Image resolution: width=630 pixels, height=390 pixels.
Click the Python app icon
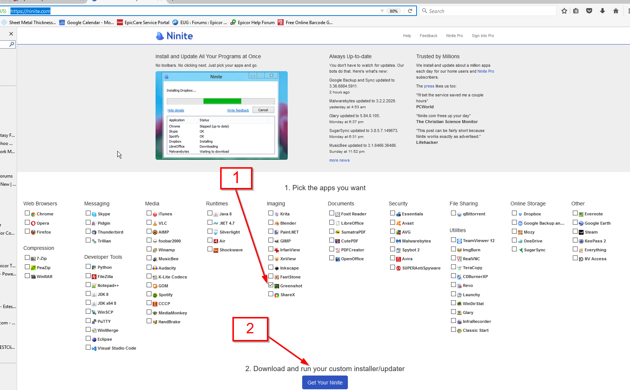94,267
